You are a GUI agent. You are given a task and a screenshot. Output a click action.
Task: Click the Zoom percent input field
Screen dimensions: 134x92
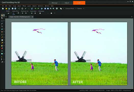click(x=14, y=13)
